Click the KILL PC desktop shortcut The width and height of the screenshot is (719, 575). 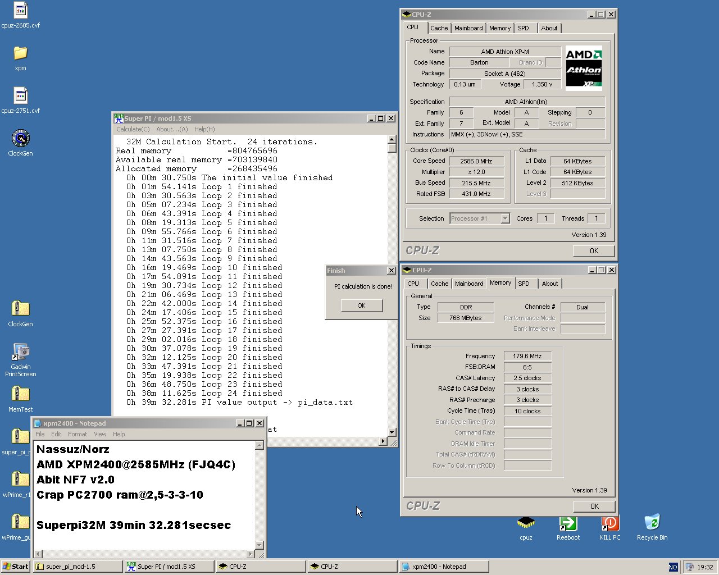(x=610, y=523)
